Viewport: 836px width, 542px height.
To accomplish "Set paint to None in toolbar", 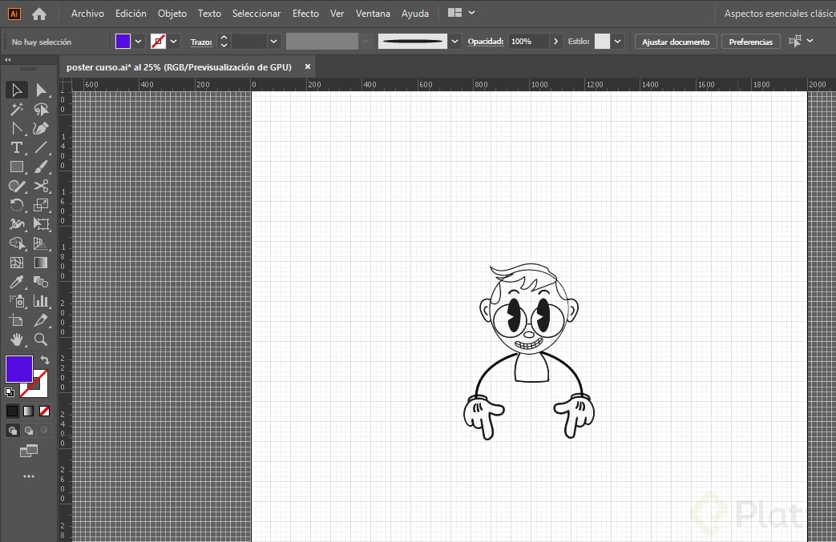I will coord(45,412).
